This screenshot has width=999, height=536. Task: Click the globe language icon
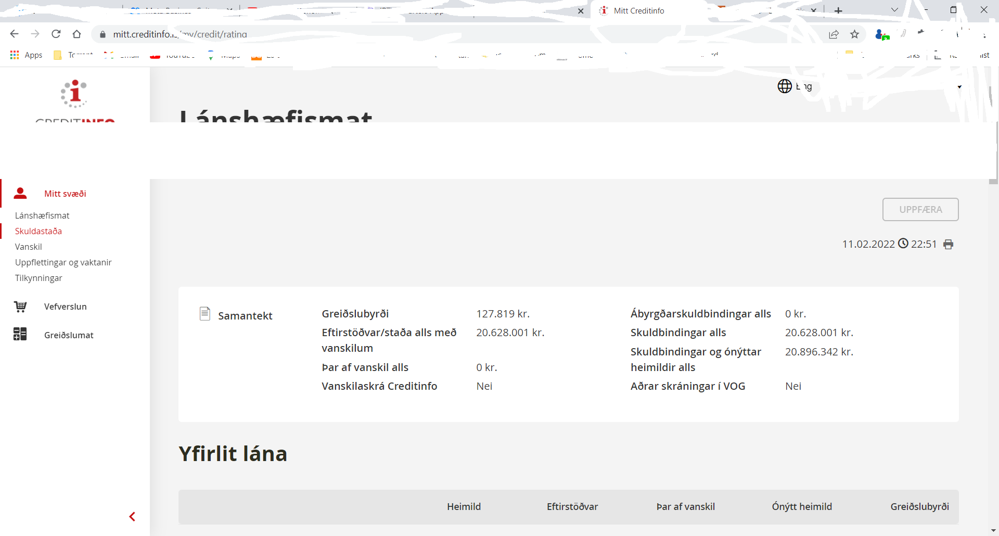pyautogui.click(x=784, y=86)
